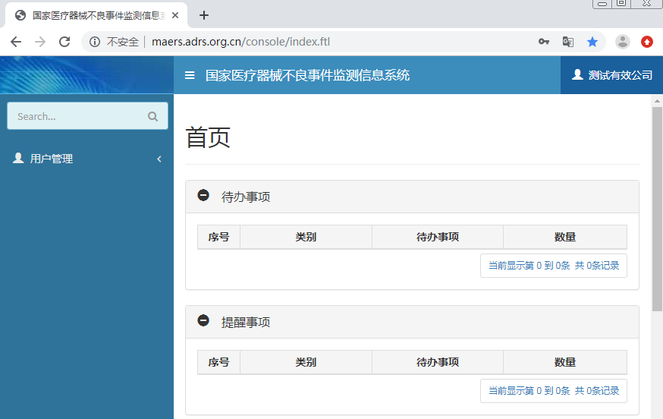Collapse the 提醒事项 panel
Viewport: 663px width, 419px height.
203,321
